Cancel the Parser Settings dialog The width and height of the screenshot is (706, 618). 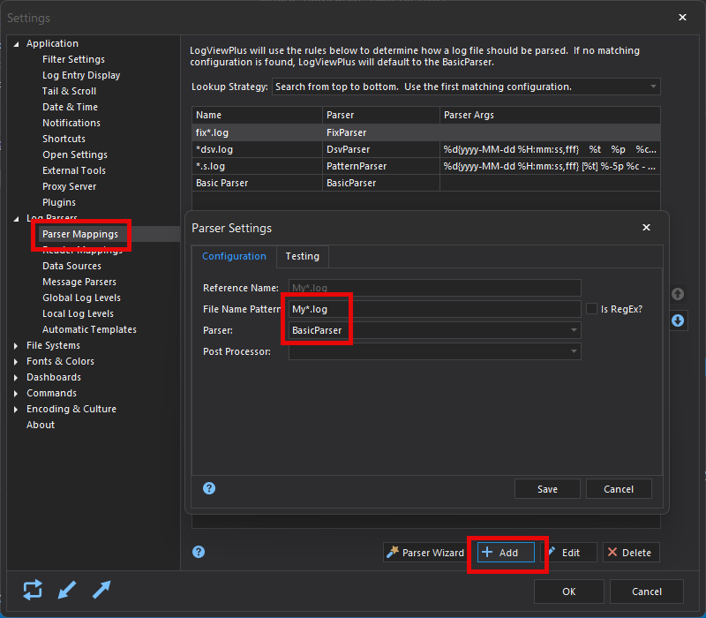(619, 489)
